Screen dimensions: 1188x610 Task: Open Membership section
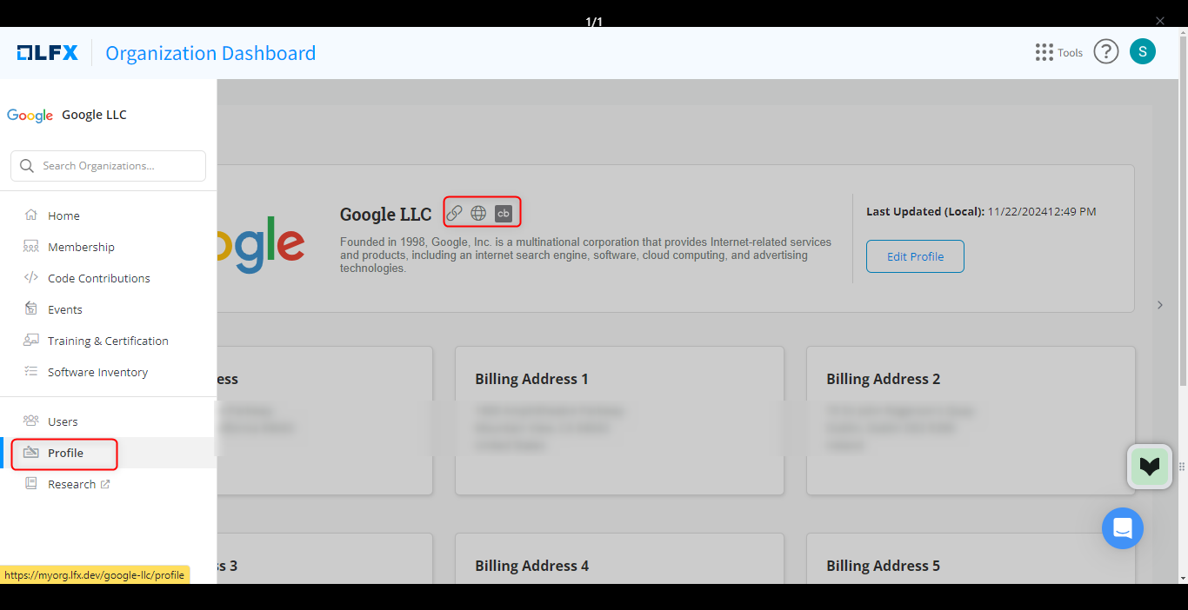[81, 247]
